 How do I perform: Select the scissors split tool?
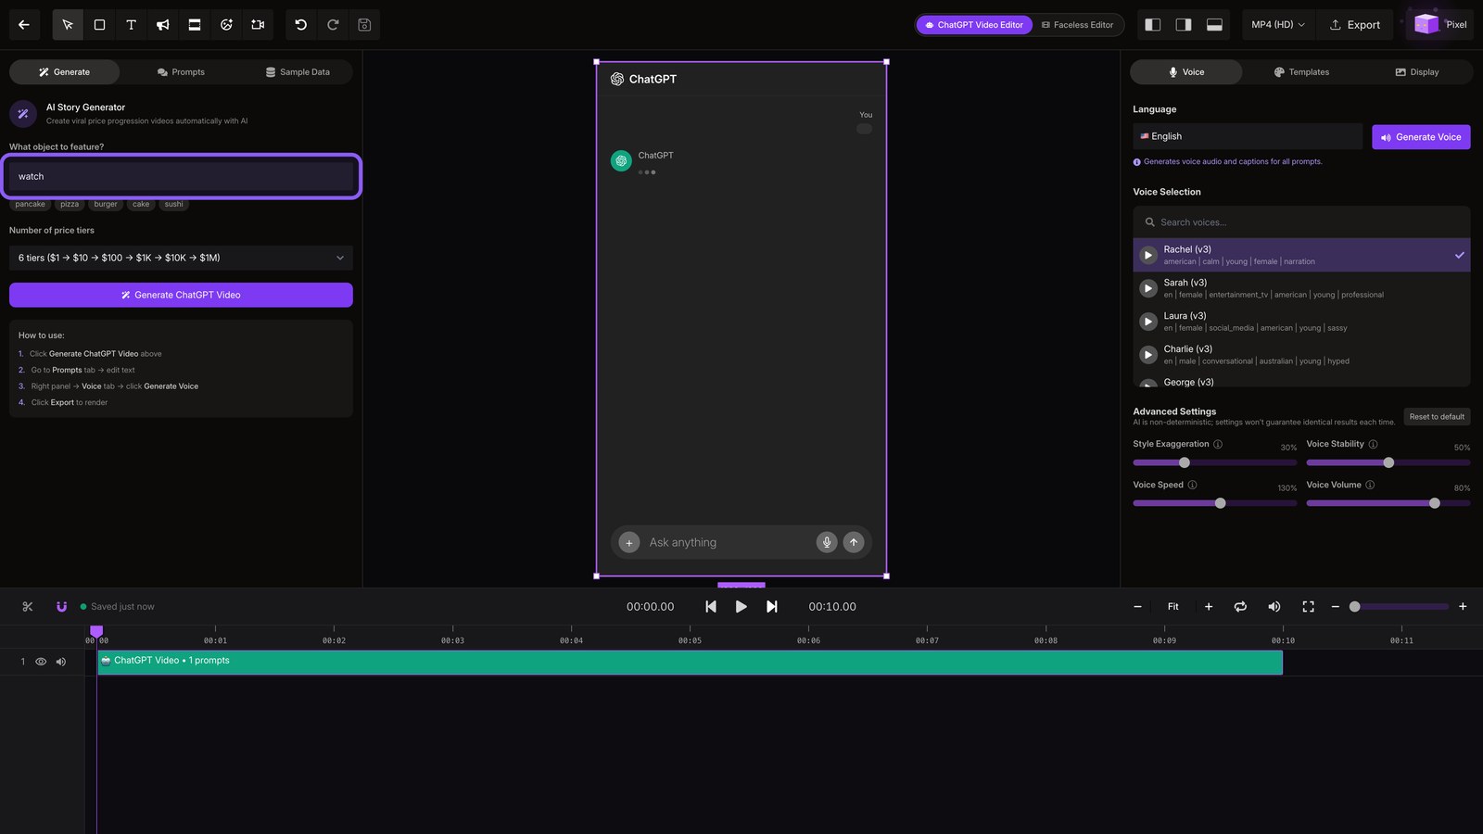click(x=28, y=607)
